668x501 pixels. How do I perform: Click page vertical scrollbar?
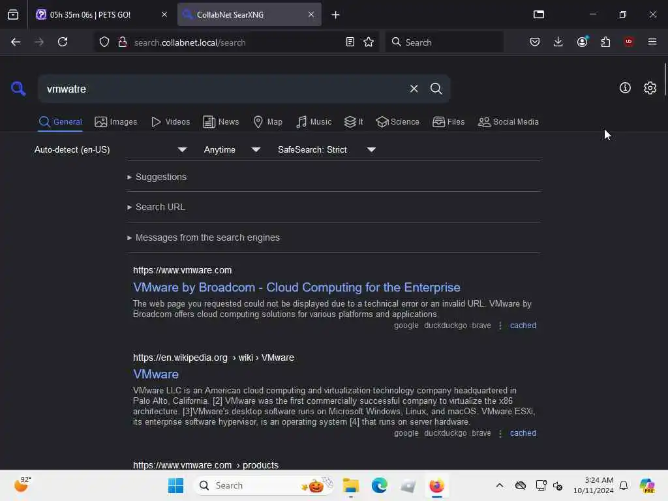[x=665, y=79]
